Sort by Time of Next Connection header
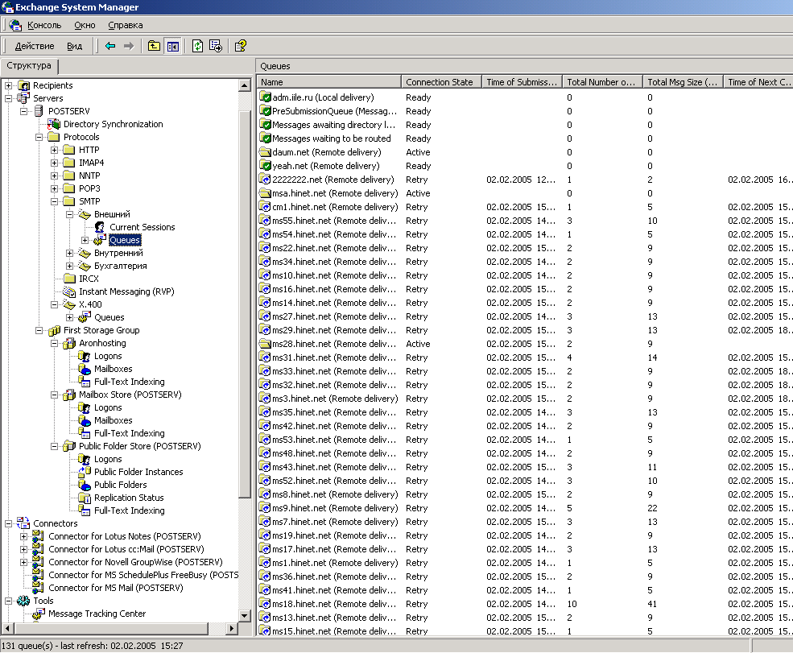Screen dimensions: 793x653 (x=758, y=82)
